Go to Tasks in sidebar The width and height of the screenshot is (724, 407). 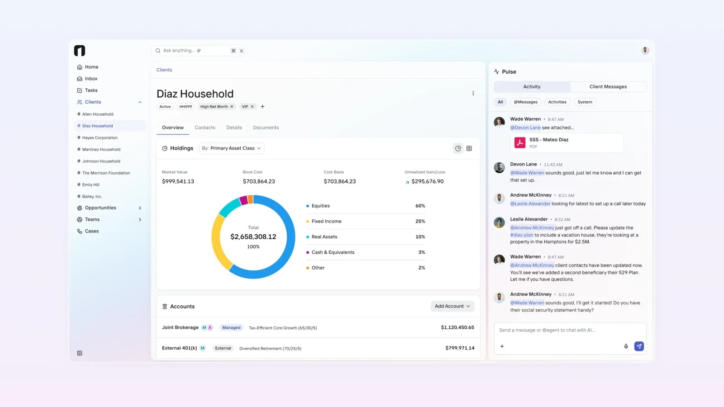pos(87,90)
